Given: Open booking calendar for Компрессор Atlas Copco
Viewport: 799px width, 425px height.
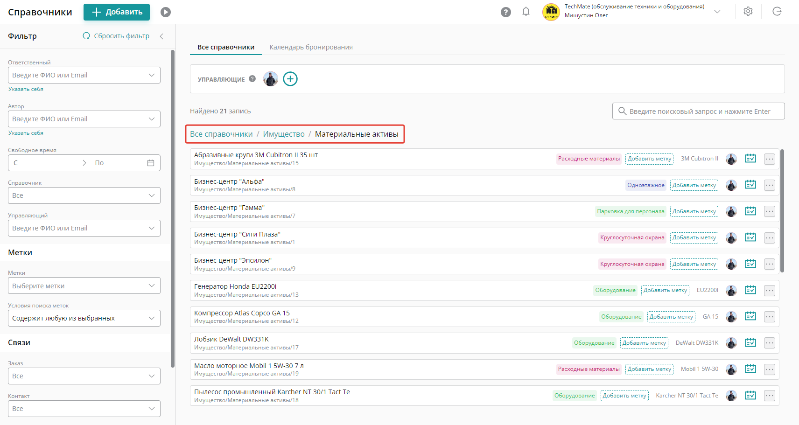Looking at the screenshot, I should click(750, 317).
